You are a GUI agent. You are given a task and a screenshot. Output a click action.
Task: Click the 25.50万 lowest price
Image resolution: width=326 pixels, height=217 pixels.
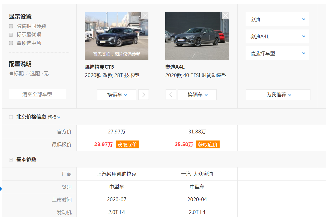184,144
